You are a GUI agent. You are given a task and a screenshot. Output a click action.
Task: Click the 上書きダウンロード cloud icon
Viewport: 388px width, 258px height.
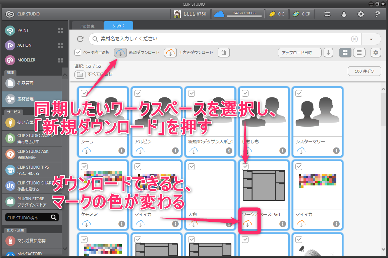(x=170, y=52)
